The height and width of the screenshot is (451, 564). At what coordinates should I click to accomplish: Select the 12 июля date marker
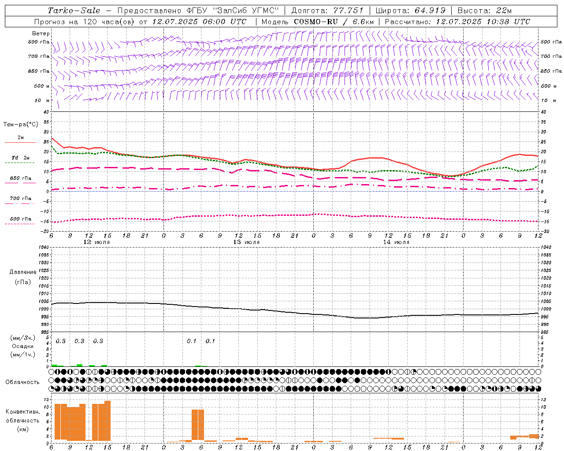pyautogui.click(x=96, y=242)
